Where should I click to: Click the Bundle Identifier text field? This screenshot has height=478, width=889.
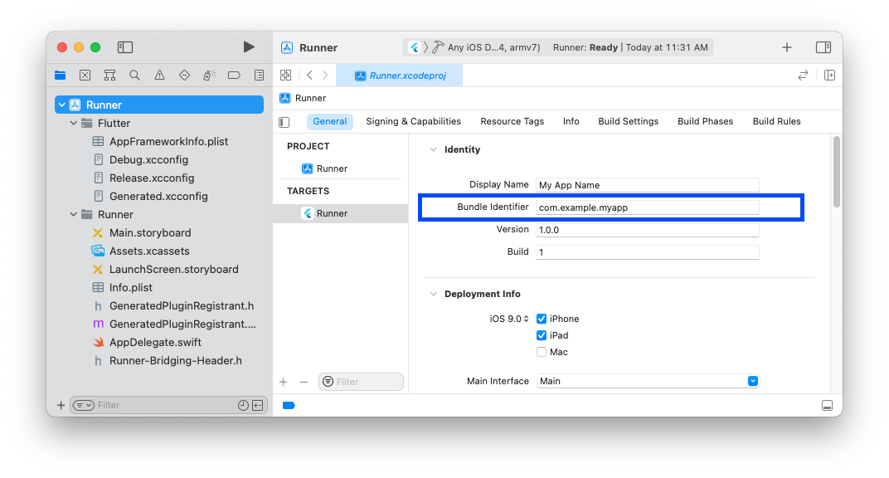point(647,207)
